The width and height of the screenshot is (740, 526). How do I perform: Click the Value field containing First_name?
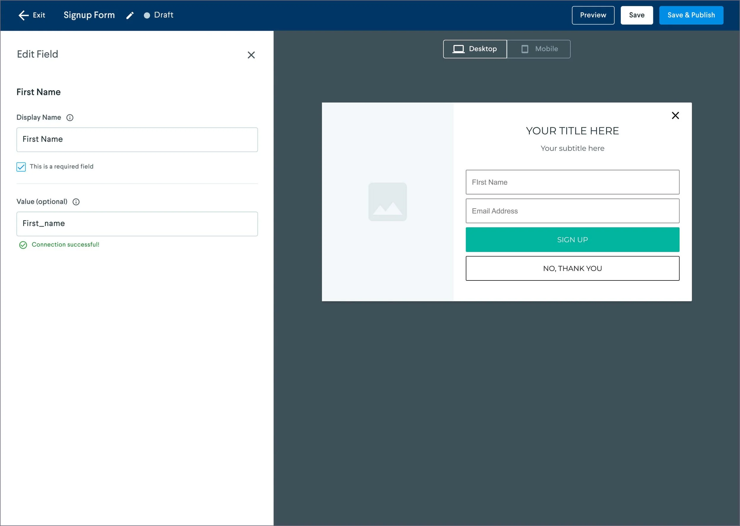point(137,224)
